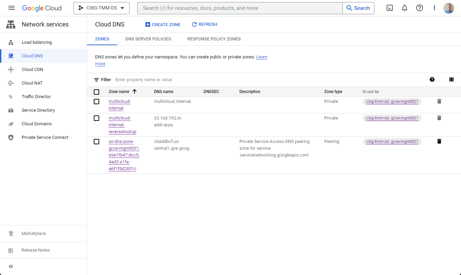Click the Release Notes icon
Image resolution: width=461 pixels, height=275 pixels.
point(11,250)
